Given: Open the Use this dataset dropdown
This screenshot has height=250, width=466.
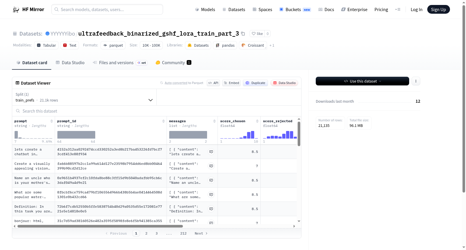Looking at the screenshot, I should point(362,81).
